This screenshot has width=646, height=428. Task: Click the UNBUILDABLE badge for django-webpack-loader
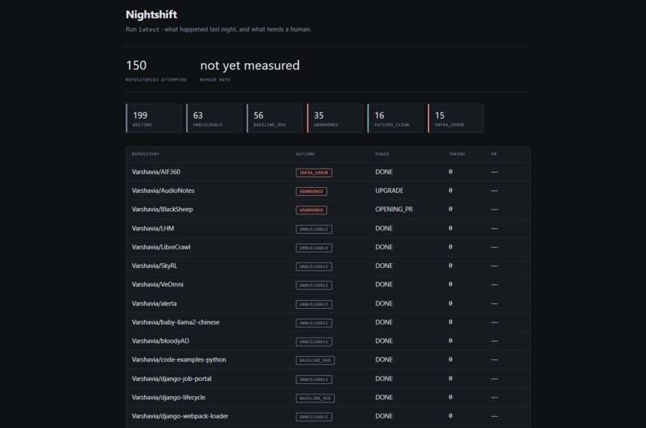[x=314, y=417]
